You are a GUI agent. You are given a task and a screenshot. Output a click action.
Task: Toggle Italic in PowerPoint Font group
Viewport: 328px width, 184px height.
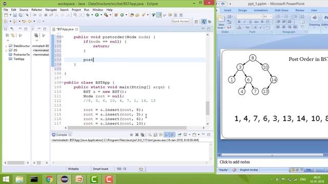point(244,21)
